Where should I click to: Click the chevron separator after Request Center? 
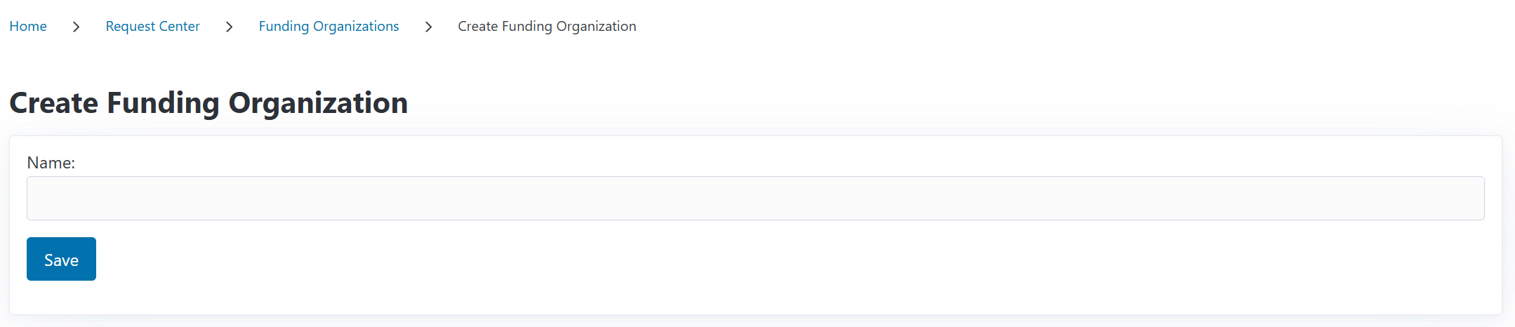[229, 27]
